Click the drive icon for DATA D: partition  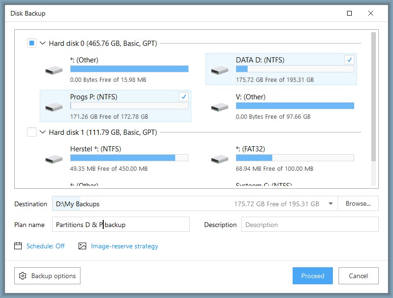tap(220, 70)
